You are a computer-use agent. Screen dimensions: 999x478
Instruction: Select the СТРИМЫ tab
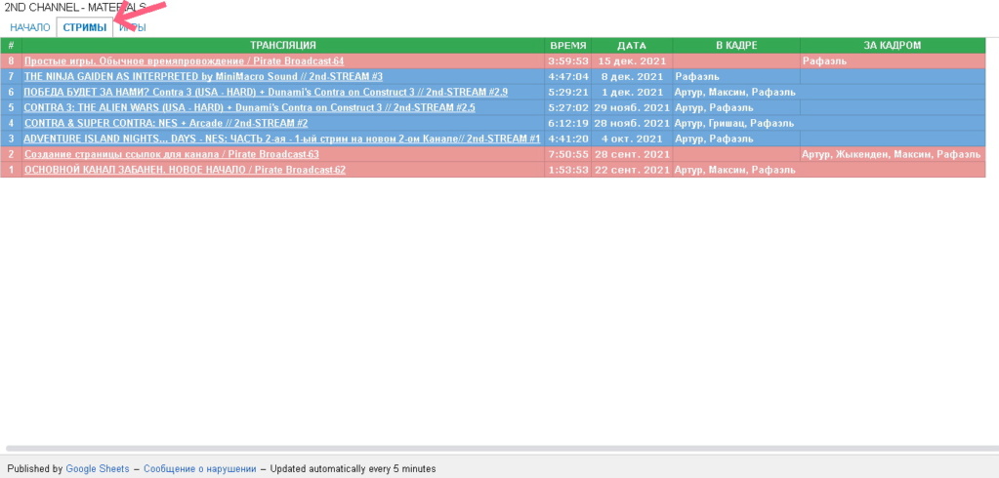tap(85, 28)
